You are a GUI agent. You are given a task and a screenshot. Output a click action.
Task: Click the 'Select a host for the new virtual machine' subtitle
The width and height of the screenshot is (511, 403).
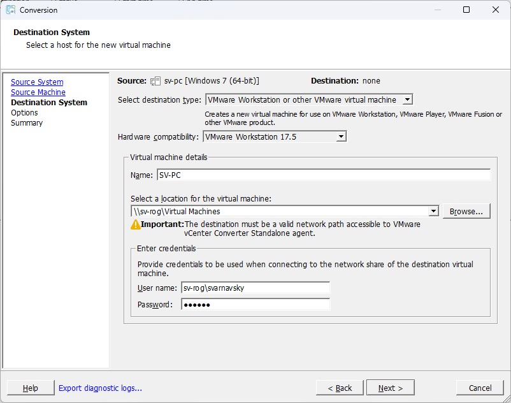(x=98, y=45)
